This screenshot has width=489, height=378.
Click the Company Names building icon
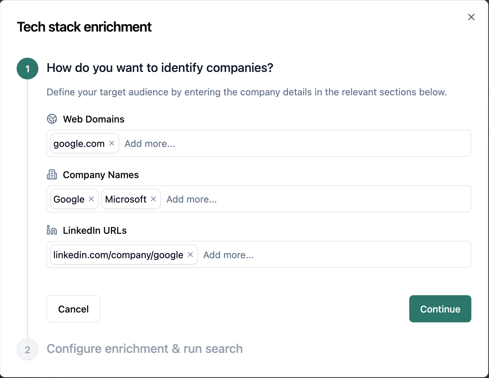[x=52, y=175]
